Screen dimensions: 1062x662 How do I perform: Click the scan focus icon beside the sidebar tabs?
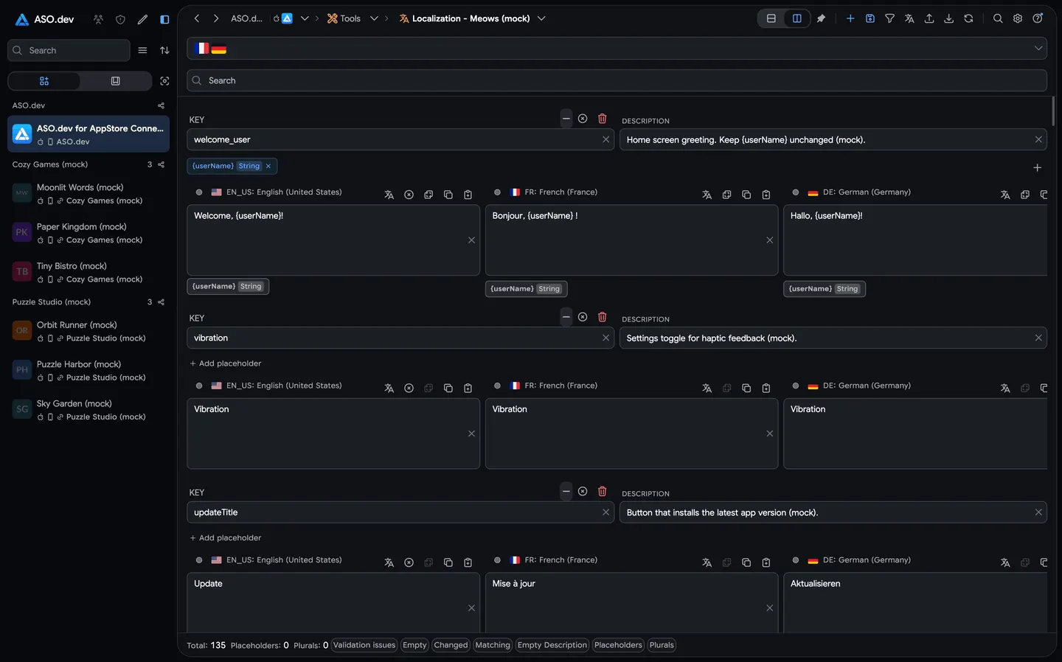tap(164, 81)
